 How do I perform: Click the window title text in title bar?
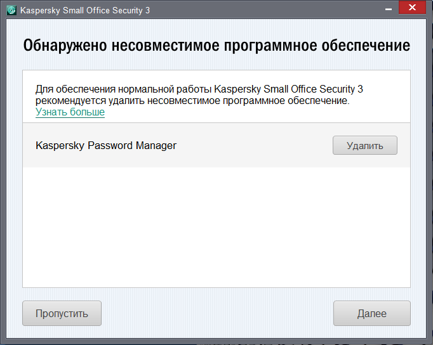(x=85, y=11)
